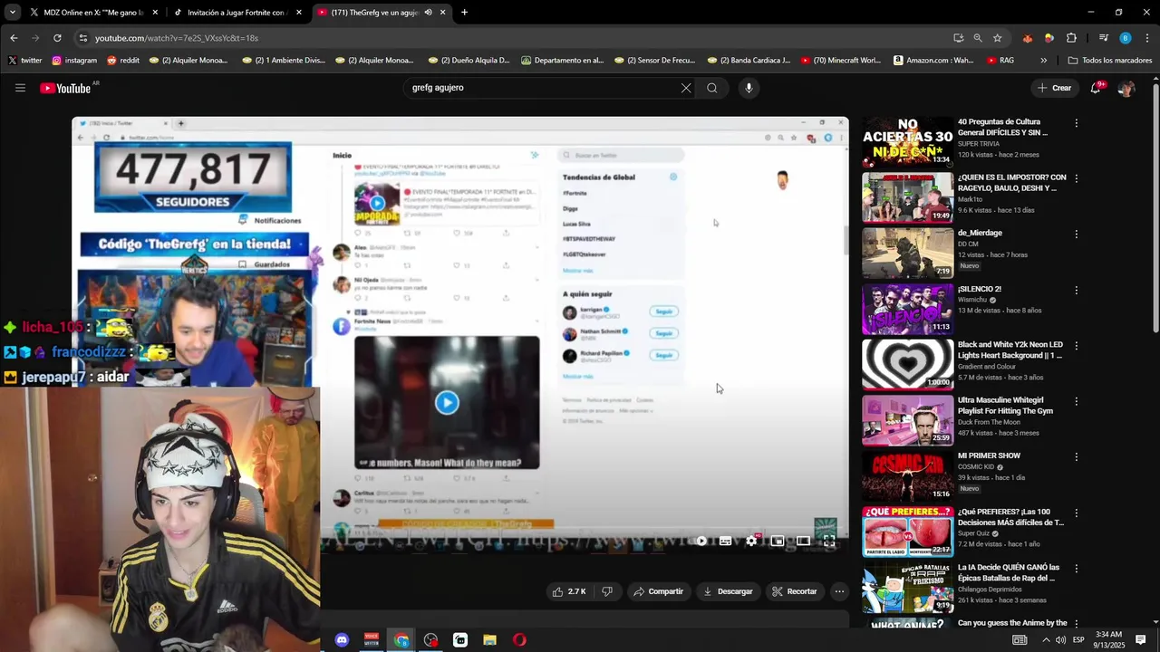Open the RAG bookmark
The height and width of the screenshot is (652, 1160).
[1000, 61]
